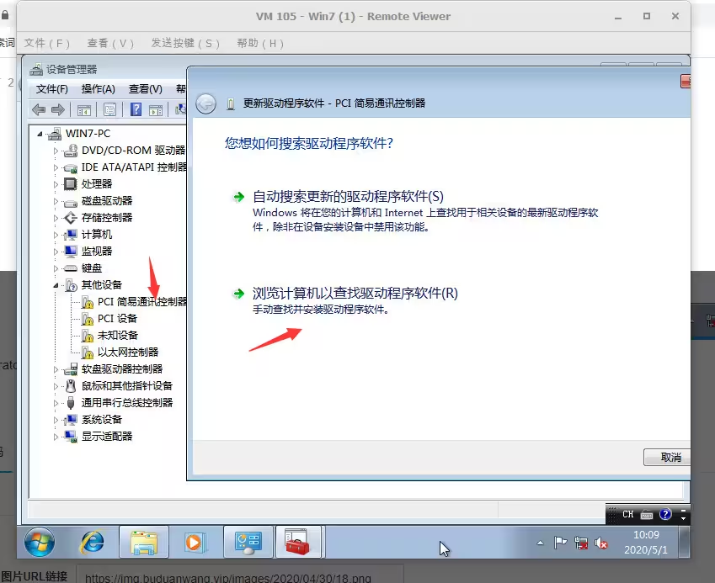This screenshot has width=715, height=583.
Task: Open 文件(F) menu in Remote Viewer
Action: pyautogui.click(x=46, y=43)
